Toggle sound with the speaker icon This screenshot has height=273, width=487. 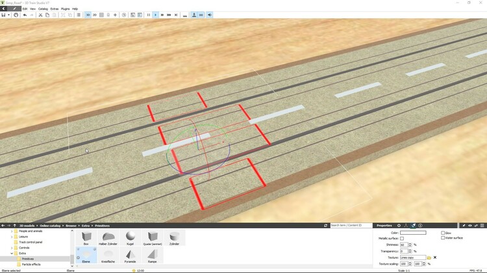[x=210, y=15]
